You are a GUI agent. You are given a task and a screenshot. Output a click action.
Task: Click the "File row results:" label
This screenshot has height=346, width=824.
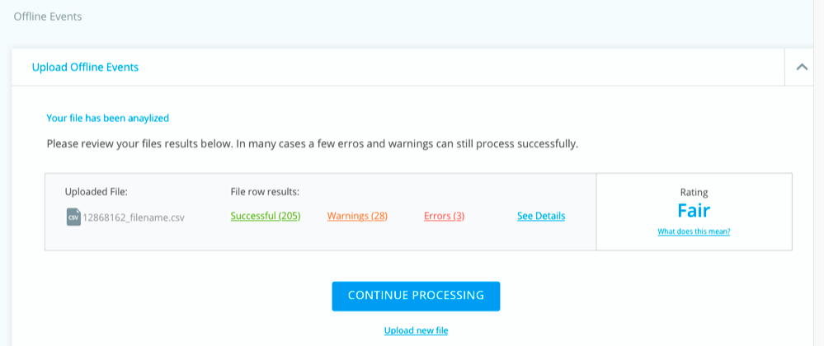265,192
